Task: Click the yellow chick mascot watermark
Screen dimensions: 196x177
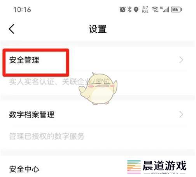Action: point(98,89)
